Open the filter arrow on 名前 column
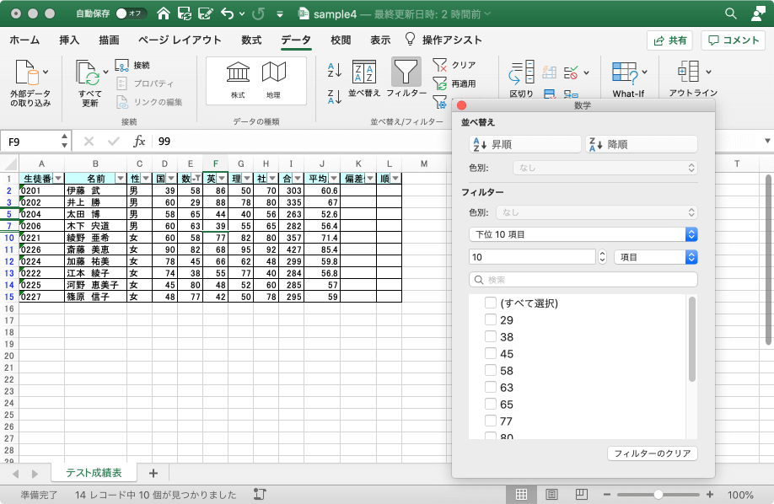Screen dimensions: 774x504 121,178
